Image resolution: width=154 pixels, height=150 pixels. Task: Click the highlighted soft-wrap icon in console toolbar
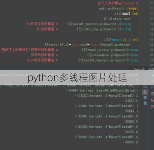pos(145,92)
